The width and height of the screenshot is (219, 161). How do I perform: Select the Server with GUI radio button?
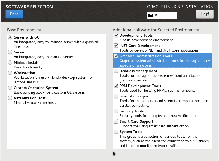(10, 37)
